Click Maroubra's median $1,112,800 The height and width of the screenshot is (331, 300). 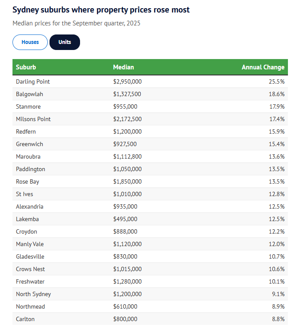click(127, 156)
